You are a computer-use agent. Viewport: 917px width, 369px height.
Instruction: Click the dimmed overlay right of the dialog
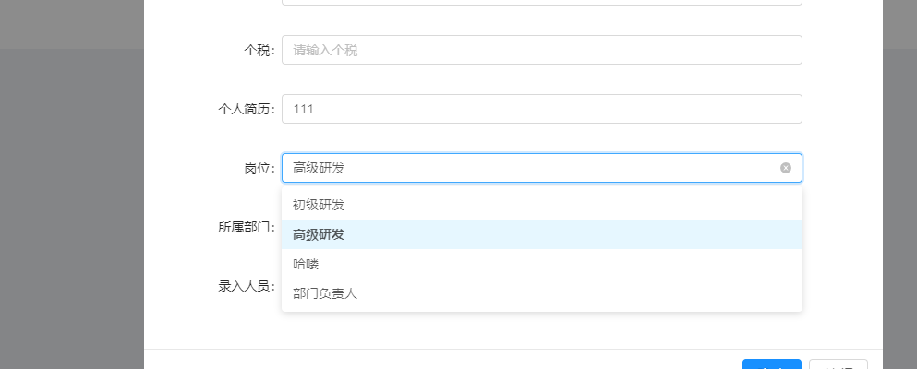click(x=899, y=203)
